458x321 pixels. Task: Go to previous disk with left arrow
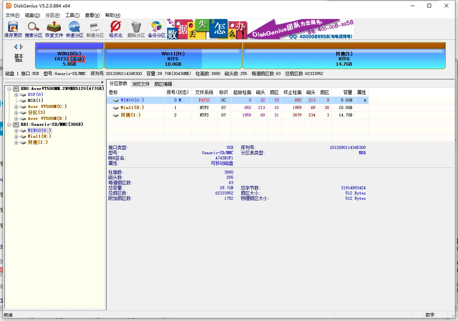(16, 47)
